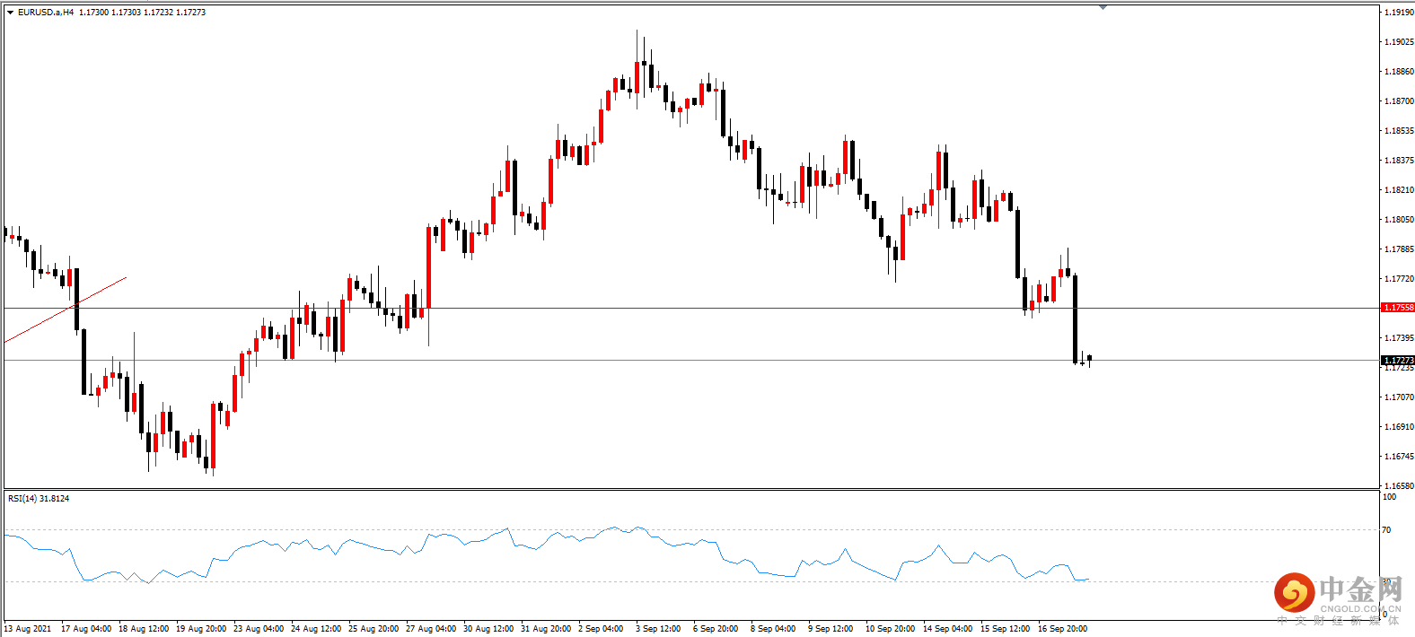Image resolution: width=1415 pixels, height=637 pixels.
Task: Click the 1.17885 price scale label
Action: (1399, 249)
